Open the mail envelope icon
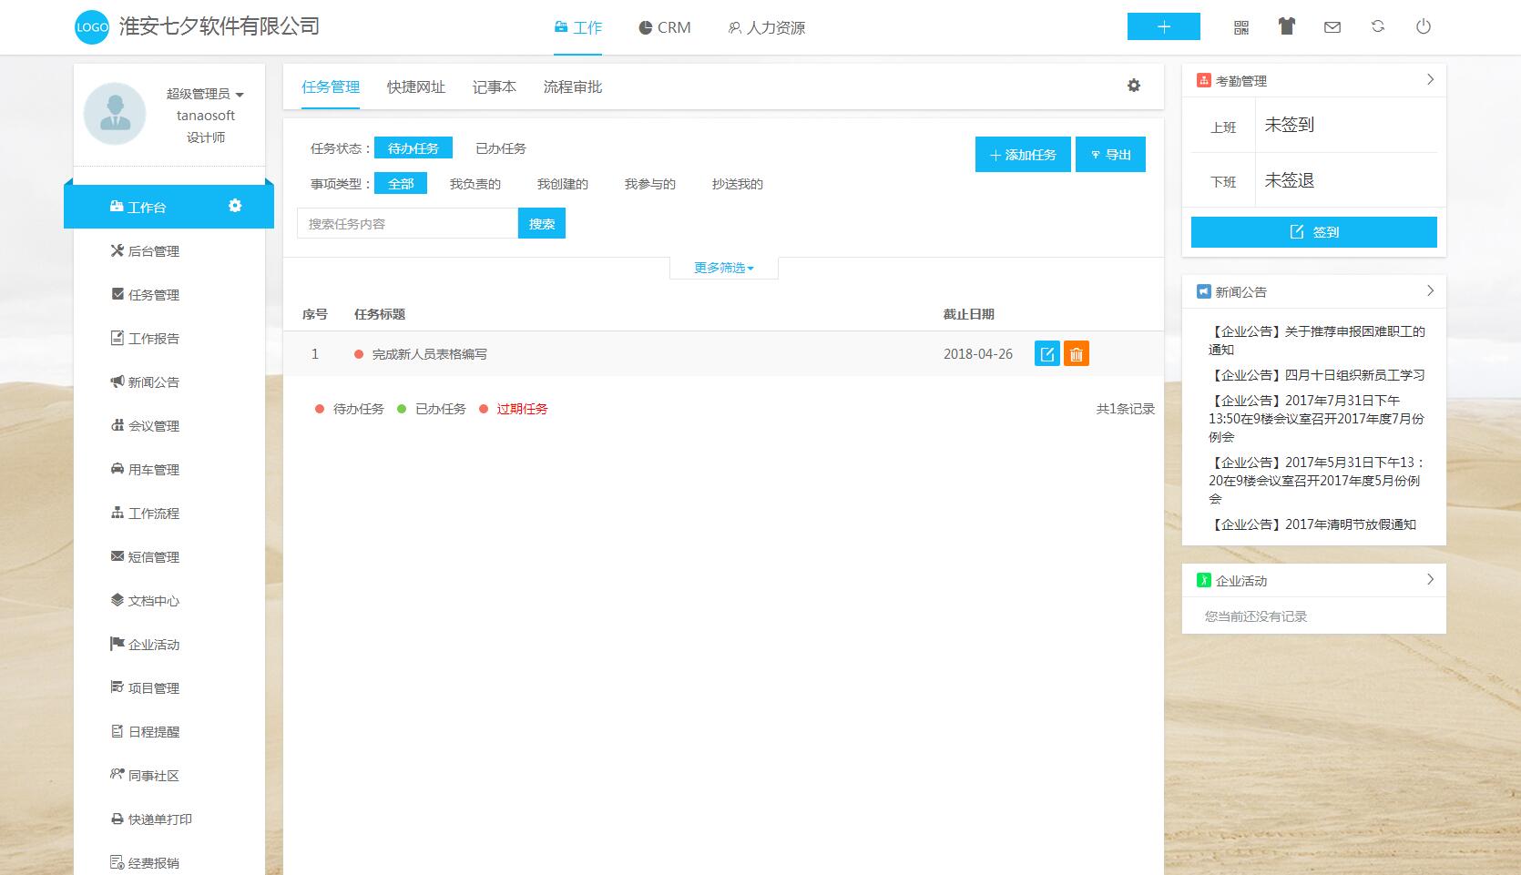1521x875 pixels. (1332, 27)
